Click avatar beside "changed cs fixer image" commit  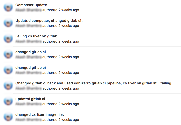[x=8, y=117]
